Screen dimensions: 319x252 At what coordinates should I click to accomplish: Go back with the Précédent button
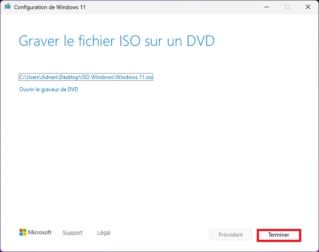point(231,235)
